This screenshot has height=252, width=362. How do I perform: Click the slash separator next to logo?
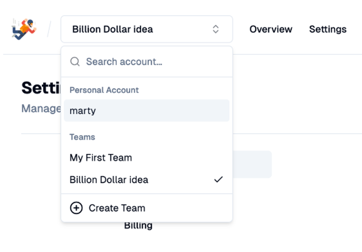click(x=49, y=29)
